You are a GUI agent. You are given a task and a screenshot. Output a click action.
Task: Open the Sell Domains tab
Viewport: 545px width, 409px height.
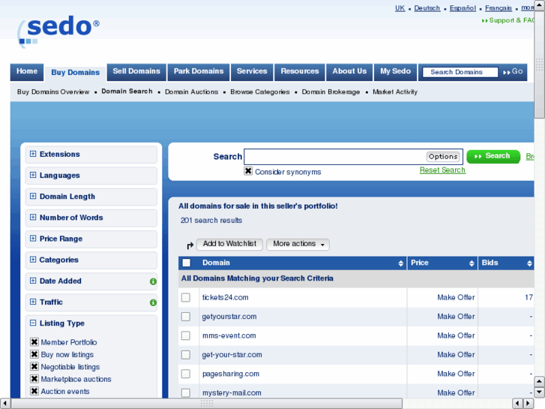[136, 72]
